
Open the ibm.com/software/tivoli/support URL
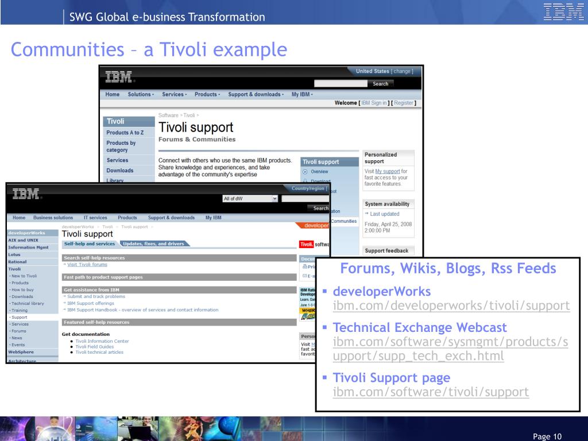pos(431,392)
